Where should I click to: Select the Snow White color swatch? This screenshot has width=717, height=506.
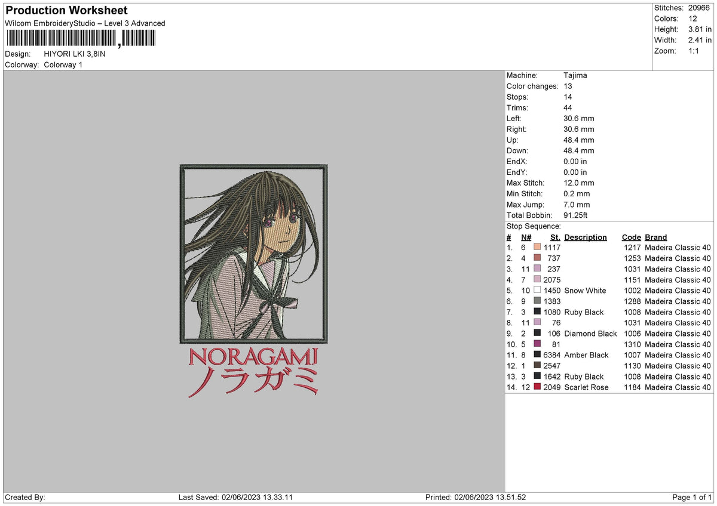(x=537, y=290)
